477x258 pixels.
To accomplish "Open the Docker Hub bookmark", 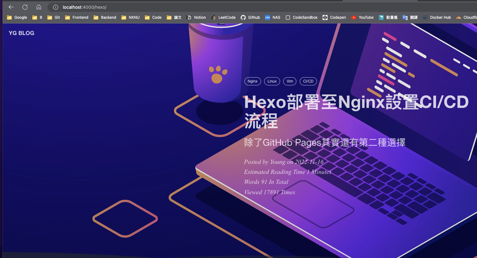I will pyautogui.click(x=437, y=18).
